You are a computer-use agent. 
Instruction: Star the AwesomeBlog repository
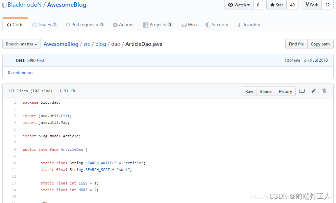click(x=277, y=5)
